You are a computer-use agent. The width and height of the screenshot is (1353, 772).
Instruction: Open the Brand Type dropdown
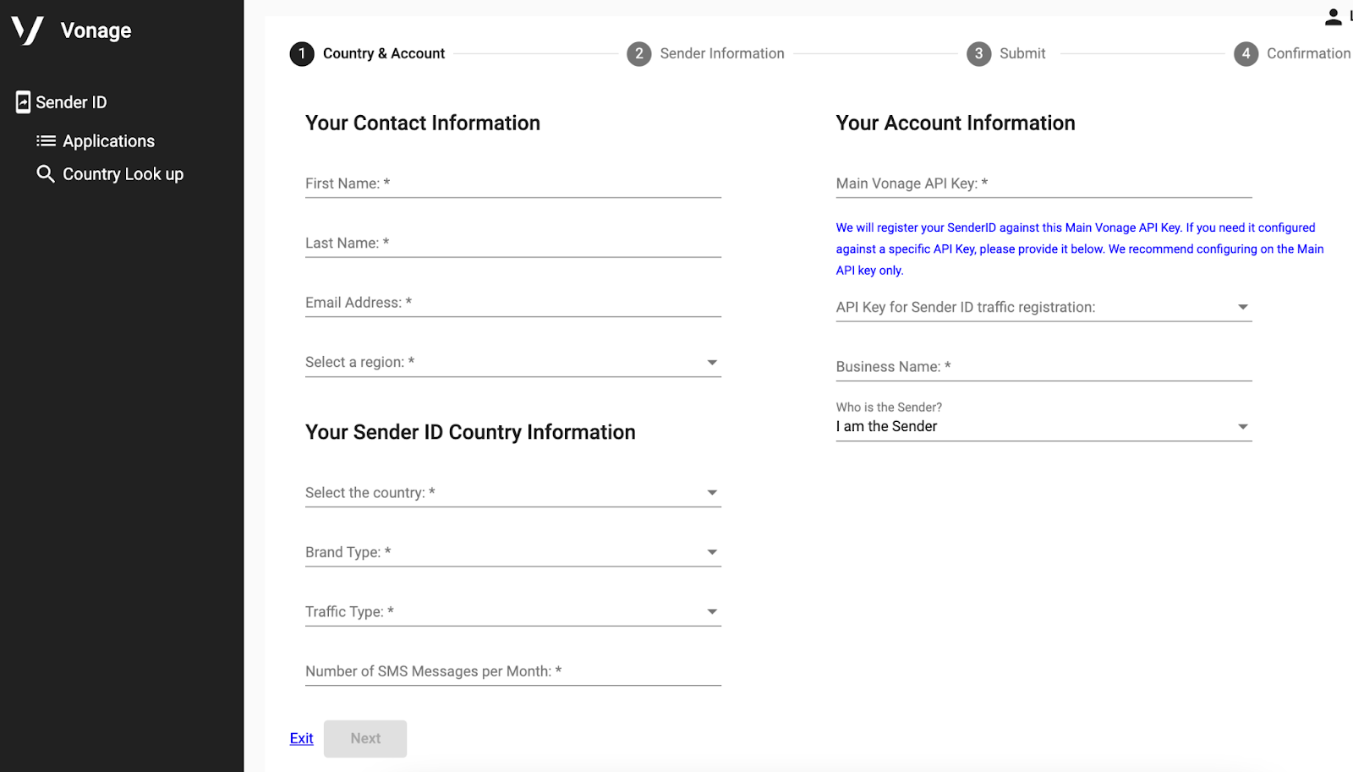[513, 552]
